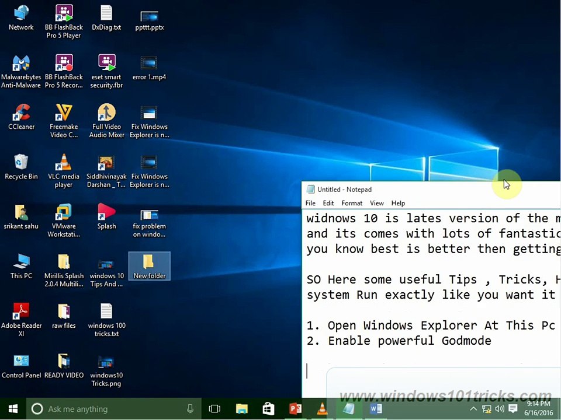Click the Cortana microphone icon
Viewport: 561px width, 420px height.
click(191, 409)
